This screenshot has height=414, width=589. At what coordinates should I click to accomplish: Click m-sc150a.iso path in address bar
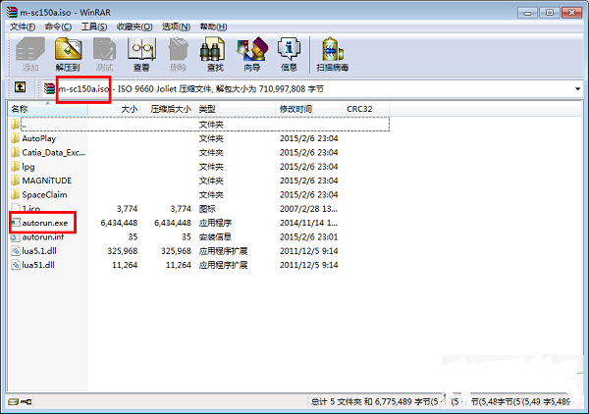click(x=83, y=89)
